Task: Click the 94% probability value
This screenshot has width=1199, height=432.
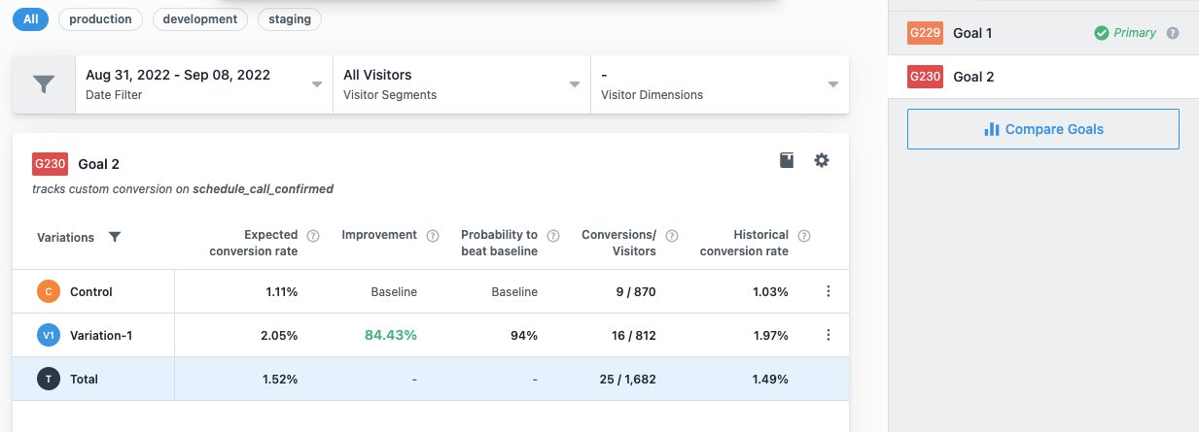Action: [x=524, y=335]
